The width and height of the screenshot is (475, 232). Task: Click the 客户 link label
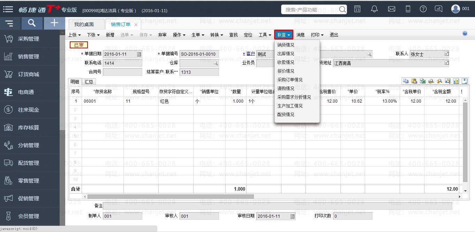click(250, 54)
